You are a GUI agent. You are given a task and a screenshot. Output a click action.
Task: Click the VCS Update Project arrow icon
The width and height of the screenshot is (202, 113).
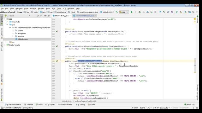(160, 12)
